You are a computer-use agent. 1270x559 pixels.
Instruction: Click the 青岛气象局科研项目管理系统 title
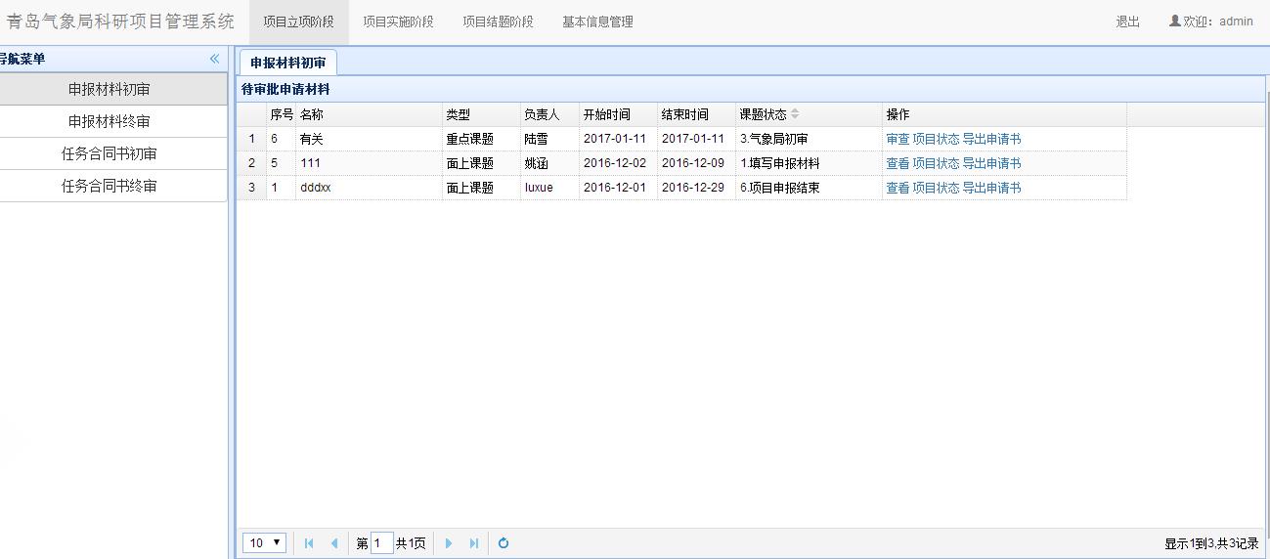click(120, 21)
